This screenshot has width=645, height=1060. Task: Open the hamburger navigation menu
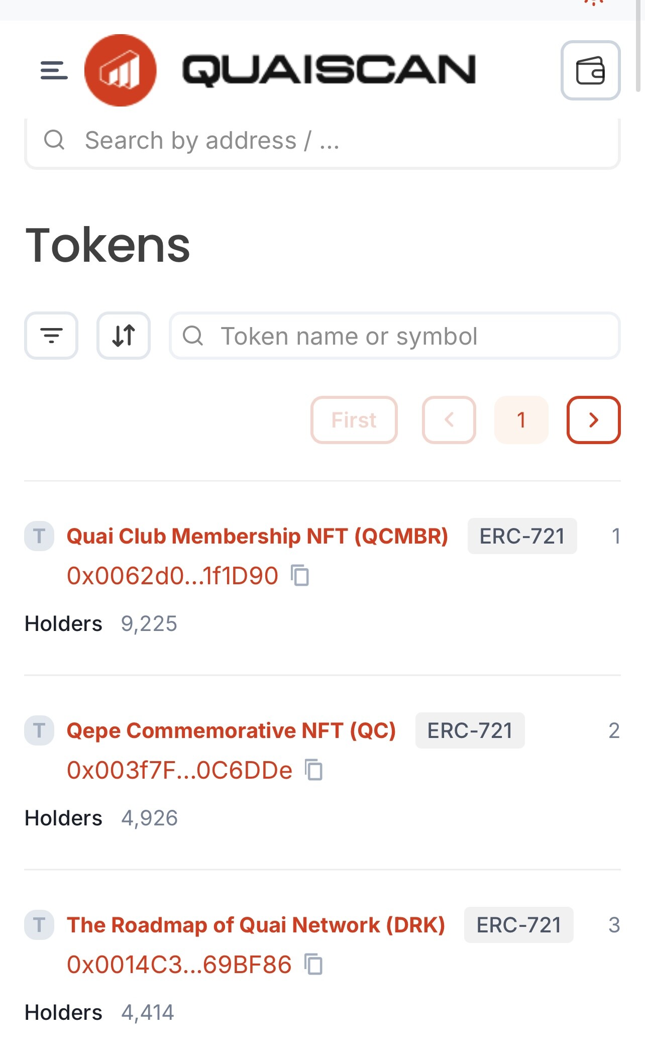point(54,70)
